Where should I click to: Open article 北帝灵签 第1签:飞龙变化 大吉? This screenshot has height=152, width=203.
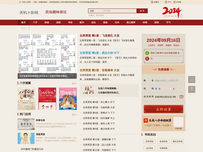tap(100, 35)
